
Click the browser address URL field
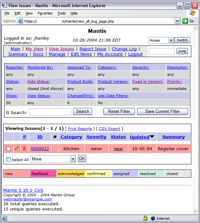(99, 21)
